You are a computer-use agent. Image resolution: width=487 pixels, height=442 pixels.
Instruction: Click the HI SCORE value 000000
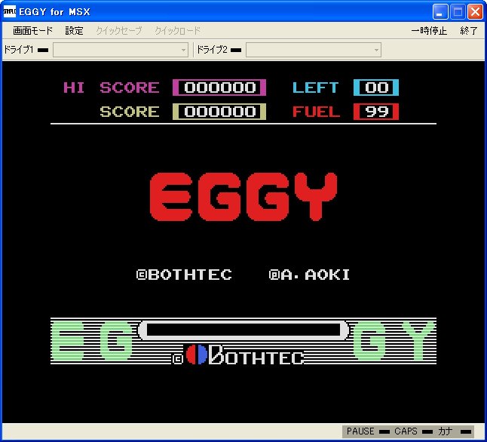pyautogui.click(x=219, y=87)
